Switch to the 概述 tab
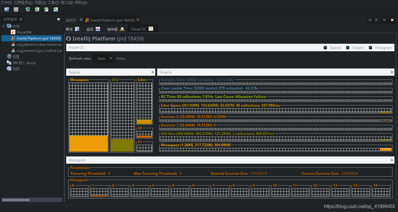Screen dimensions: 398x212 (73, 29)
